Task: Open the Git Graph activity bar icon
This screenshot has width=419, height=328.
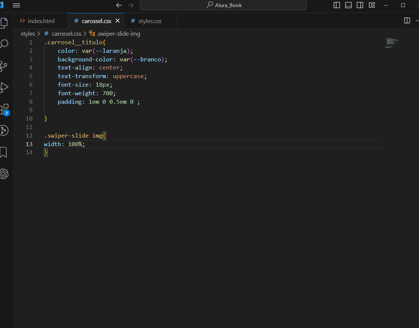Action: coord(4,131)
